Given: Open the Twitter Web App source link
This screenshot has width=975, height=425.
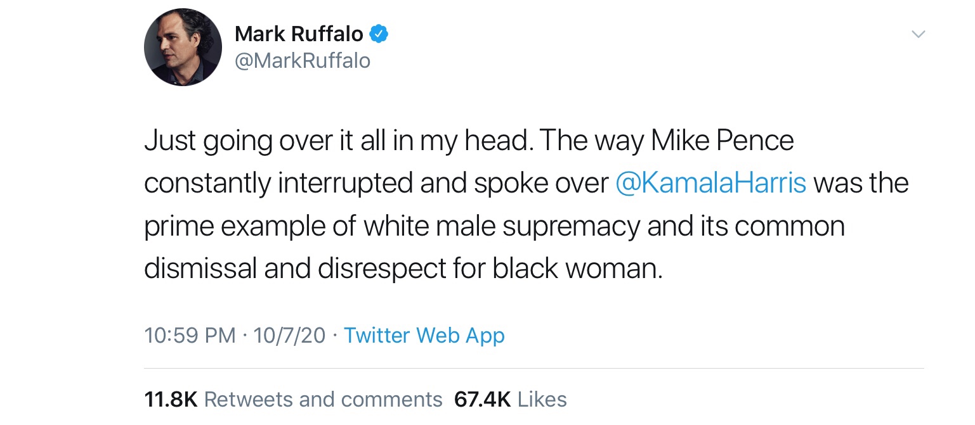Looking at the screenshot, I should [x=424, y=335].
